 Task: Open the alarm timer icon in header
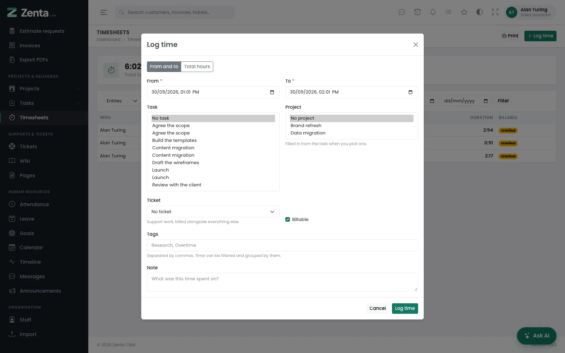point(417,12)
